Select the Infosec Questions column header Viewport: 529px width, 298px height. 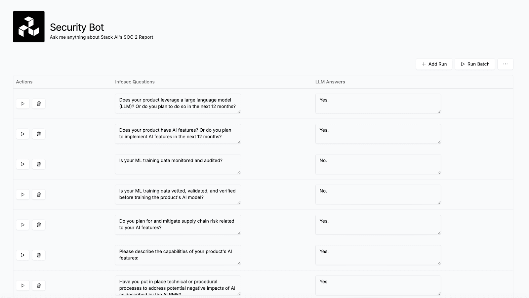coord(135,82)
